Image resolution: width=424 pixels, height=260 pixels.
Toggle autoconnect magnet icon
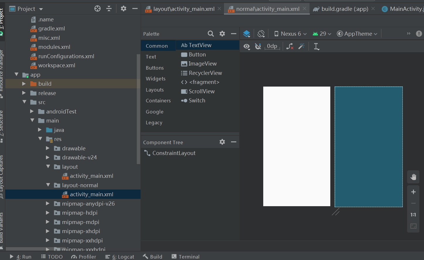[258, 46]
